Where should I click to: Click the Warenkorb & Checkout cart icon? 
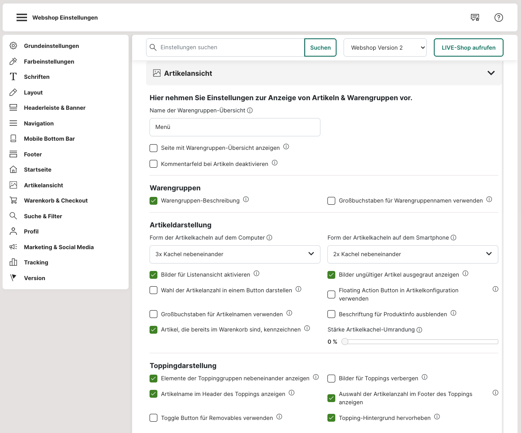[14, 200]
